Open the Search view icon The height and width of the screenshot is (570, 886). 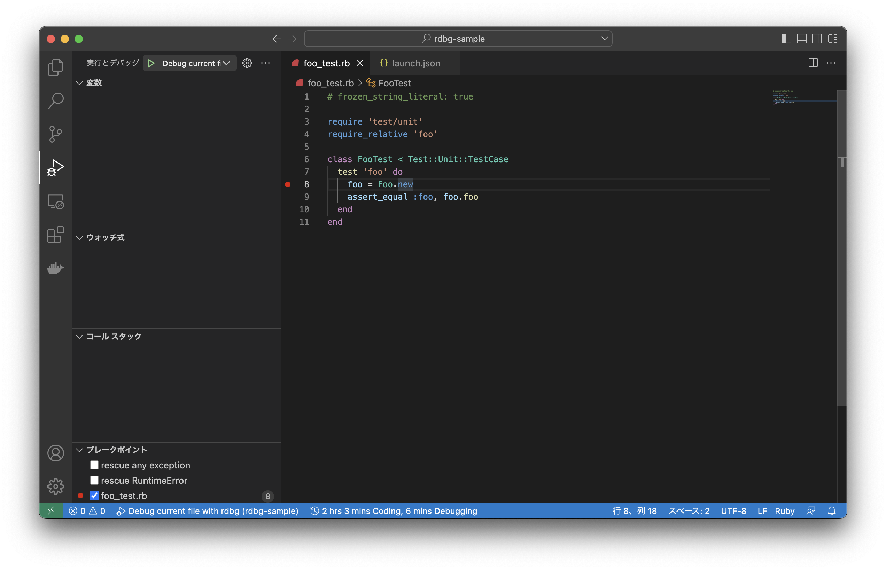56,100
